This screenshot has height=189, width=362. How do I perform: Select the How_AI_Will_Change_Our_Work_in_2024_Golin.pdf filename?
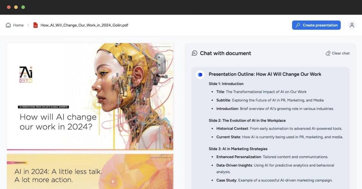coord(84,25)
